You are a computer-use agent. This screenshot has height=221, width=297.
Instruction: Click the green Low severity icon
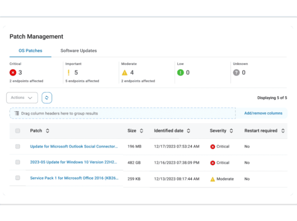pos(181,73)
